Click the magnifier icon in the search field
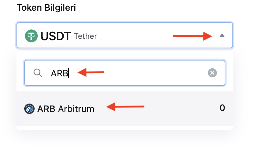277x145 pixels. (38, 73)
